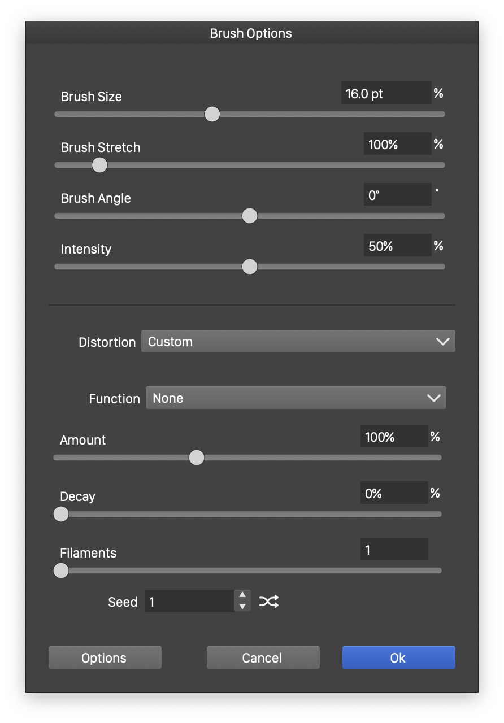Expand the Function dropdown showing None
The image size is (504, 723).
click(x=296, y=398)
